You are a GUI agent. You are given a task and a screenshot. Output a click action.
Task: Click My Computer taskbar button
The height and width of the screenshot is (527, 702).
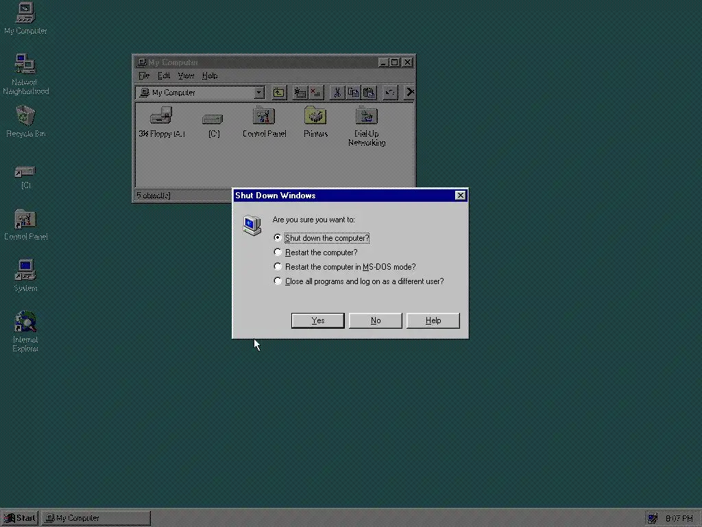(96, 518)
